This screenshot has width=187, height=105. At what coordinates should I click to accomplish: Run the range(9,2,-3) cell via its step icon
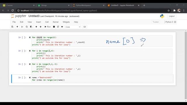pos(30,64)
